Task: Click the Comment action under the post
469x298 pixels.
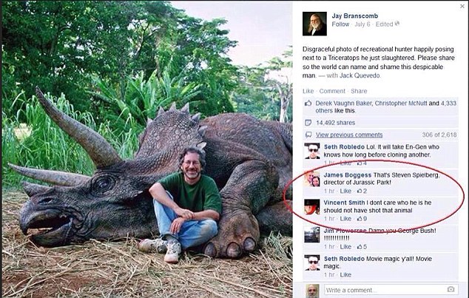Action: point(332,91)
